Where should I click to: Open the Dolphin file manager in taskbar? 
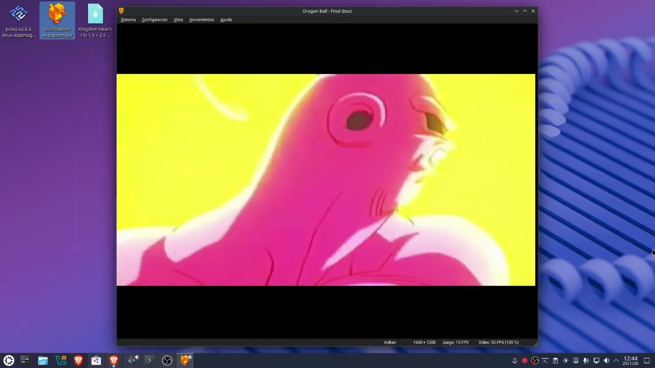(x=43, y=360)
